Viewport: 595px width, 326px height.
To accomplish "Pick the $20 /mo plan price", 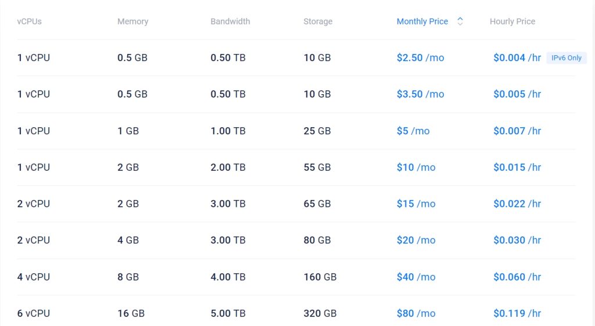I will [x=416, y=240].
